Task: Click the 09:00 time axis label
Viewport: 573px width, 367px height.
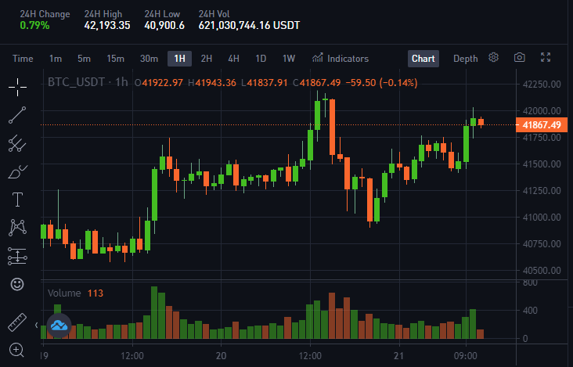Action: (x=466, y=356)
